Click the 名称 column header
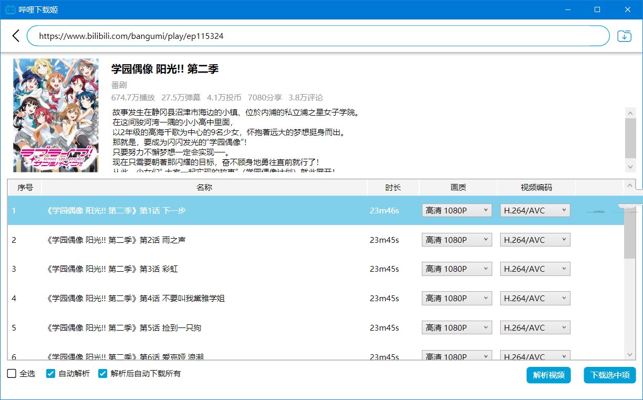 pyautogui.click(x=204, y=187)
